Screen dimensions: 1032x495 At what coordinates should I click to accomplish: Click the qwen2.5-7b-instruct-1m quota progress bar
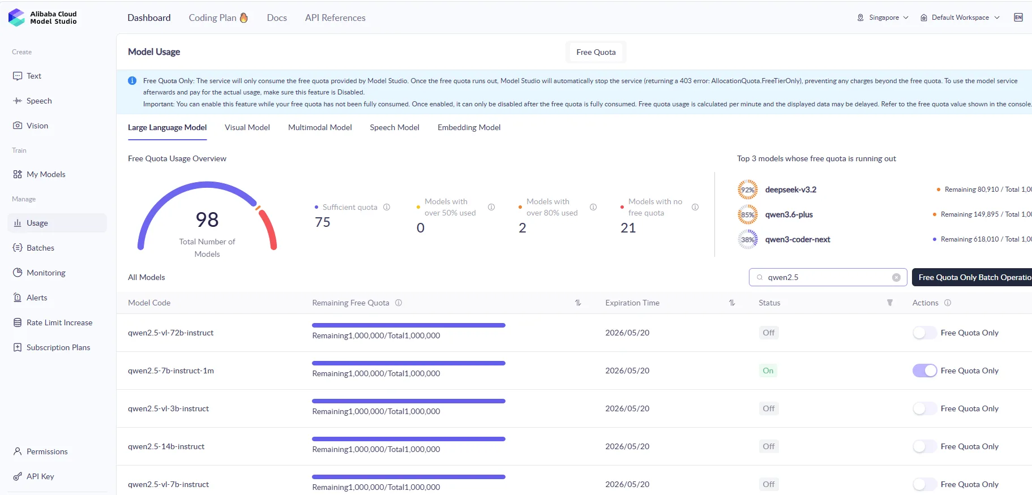coord(409,363)
